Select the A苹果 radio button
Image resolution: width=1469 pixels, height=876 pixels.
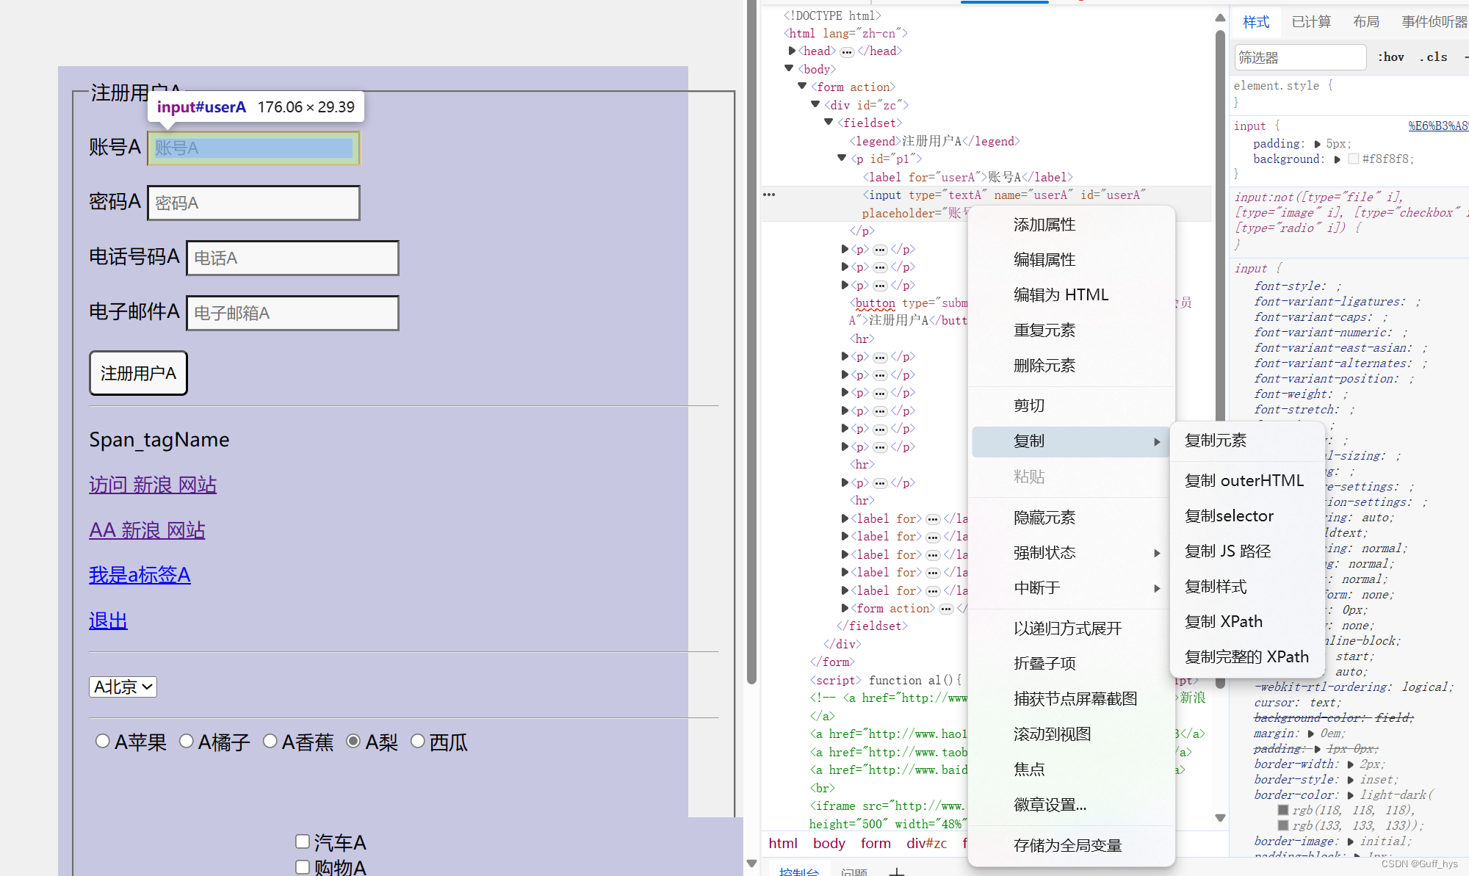pos(103,742)
